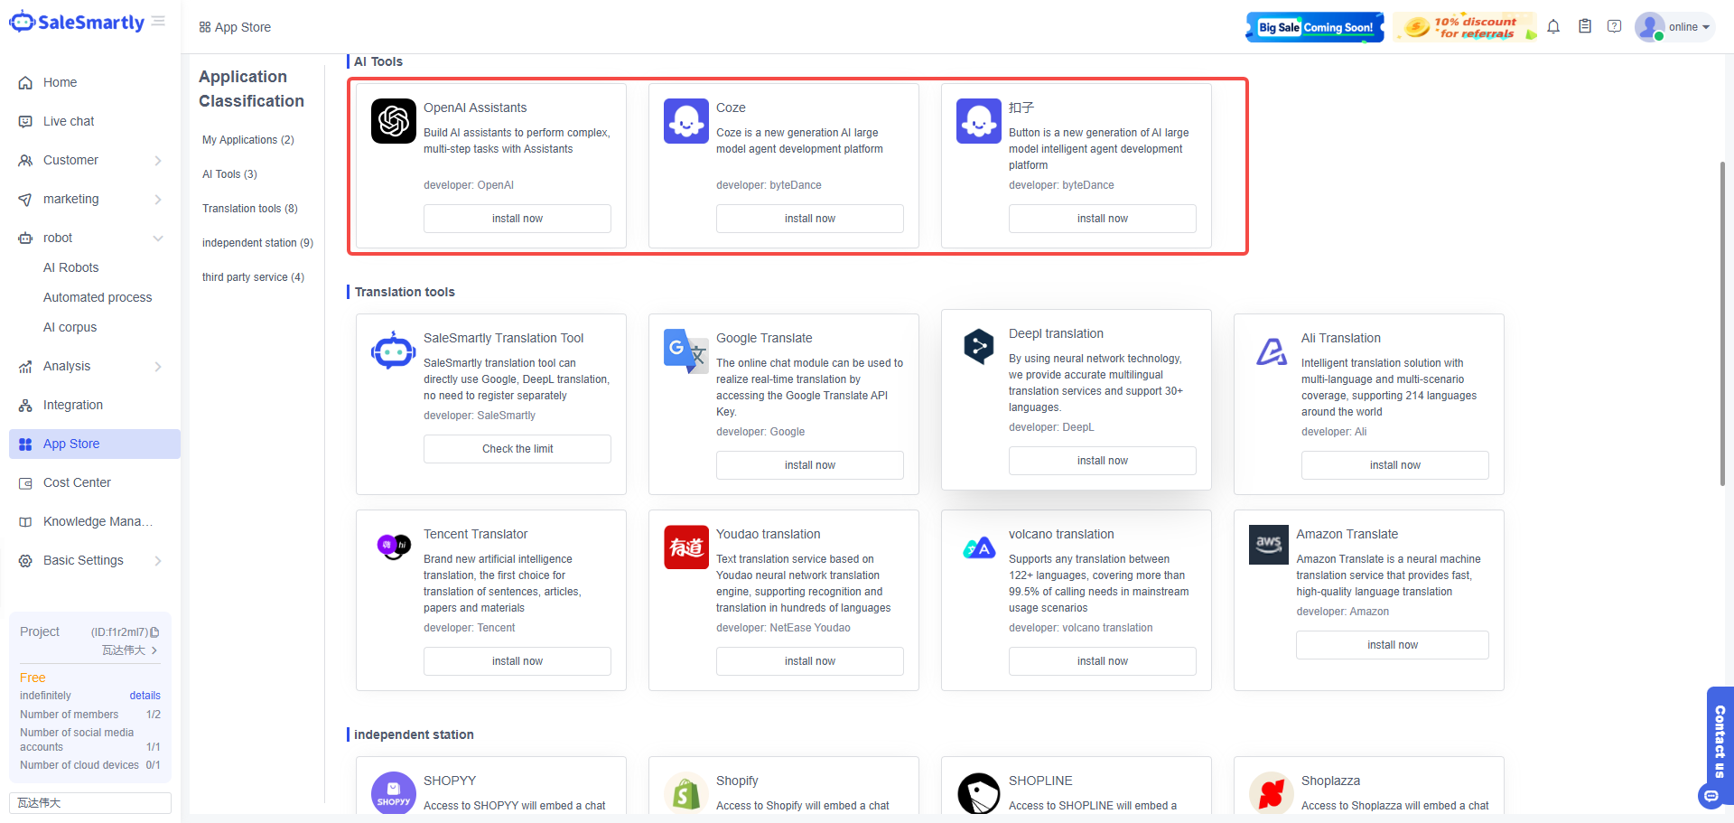Focus the 瓦达伟大 field at sidebar bottom
Viewport: 1734px width, 823px height.
tap(90, 803)
